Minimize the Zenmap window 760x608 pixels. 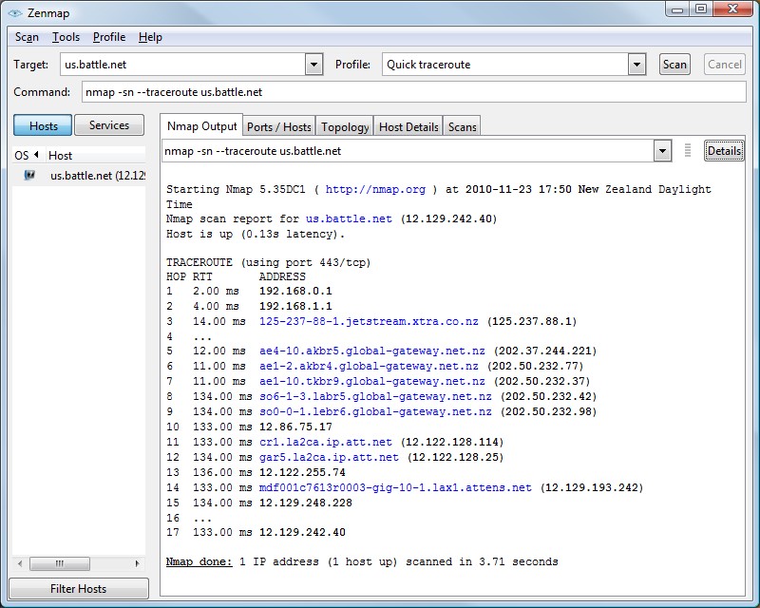click(x=677, y=9)
